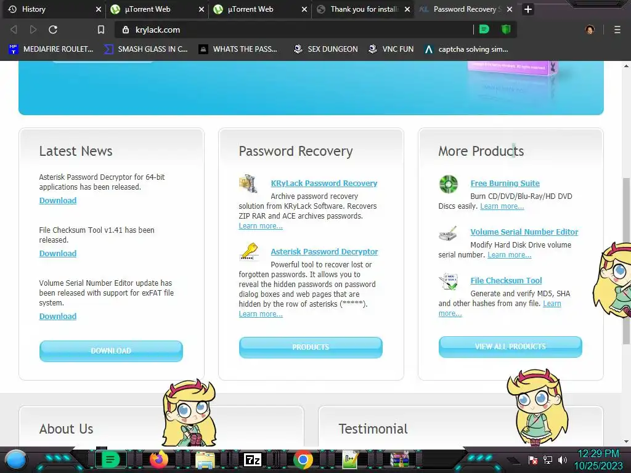Click the PRODUCTS button
631x473 pixels.
(311, 347)
